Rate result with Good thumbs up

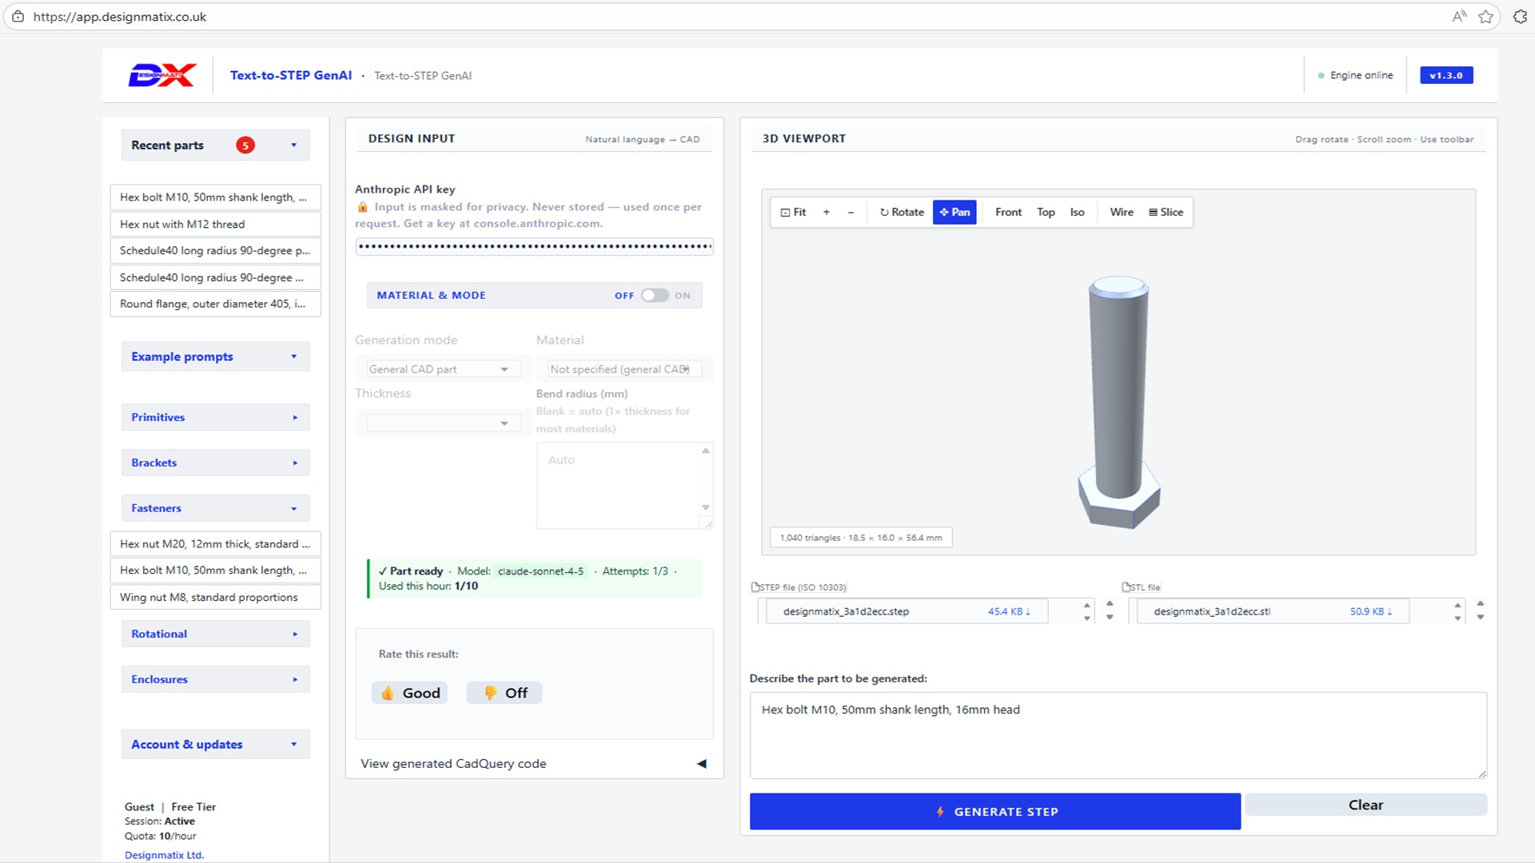point(409,693)
